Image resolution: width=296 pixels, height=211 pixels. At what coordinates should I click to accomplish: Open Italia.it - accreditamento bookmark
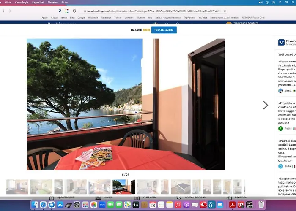pyautogui.click(x=168, y=18)
